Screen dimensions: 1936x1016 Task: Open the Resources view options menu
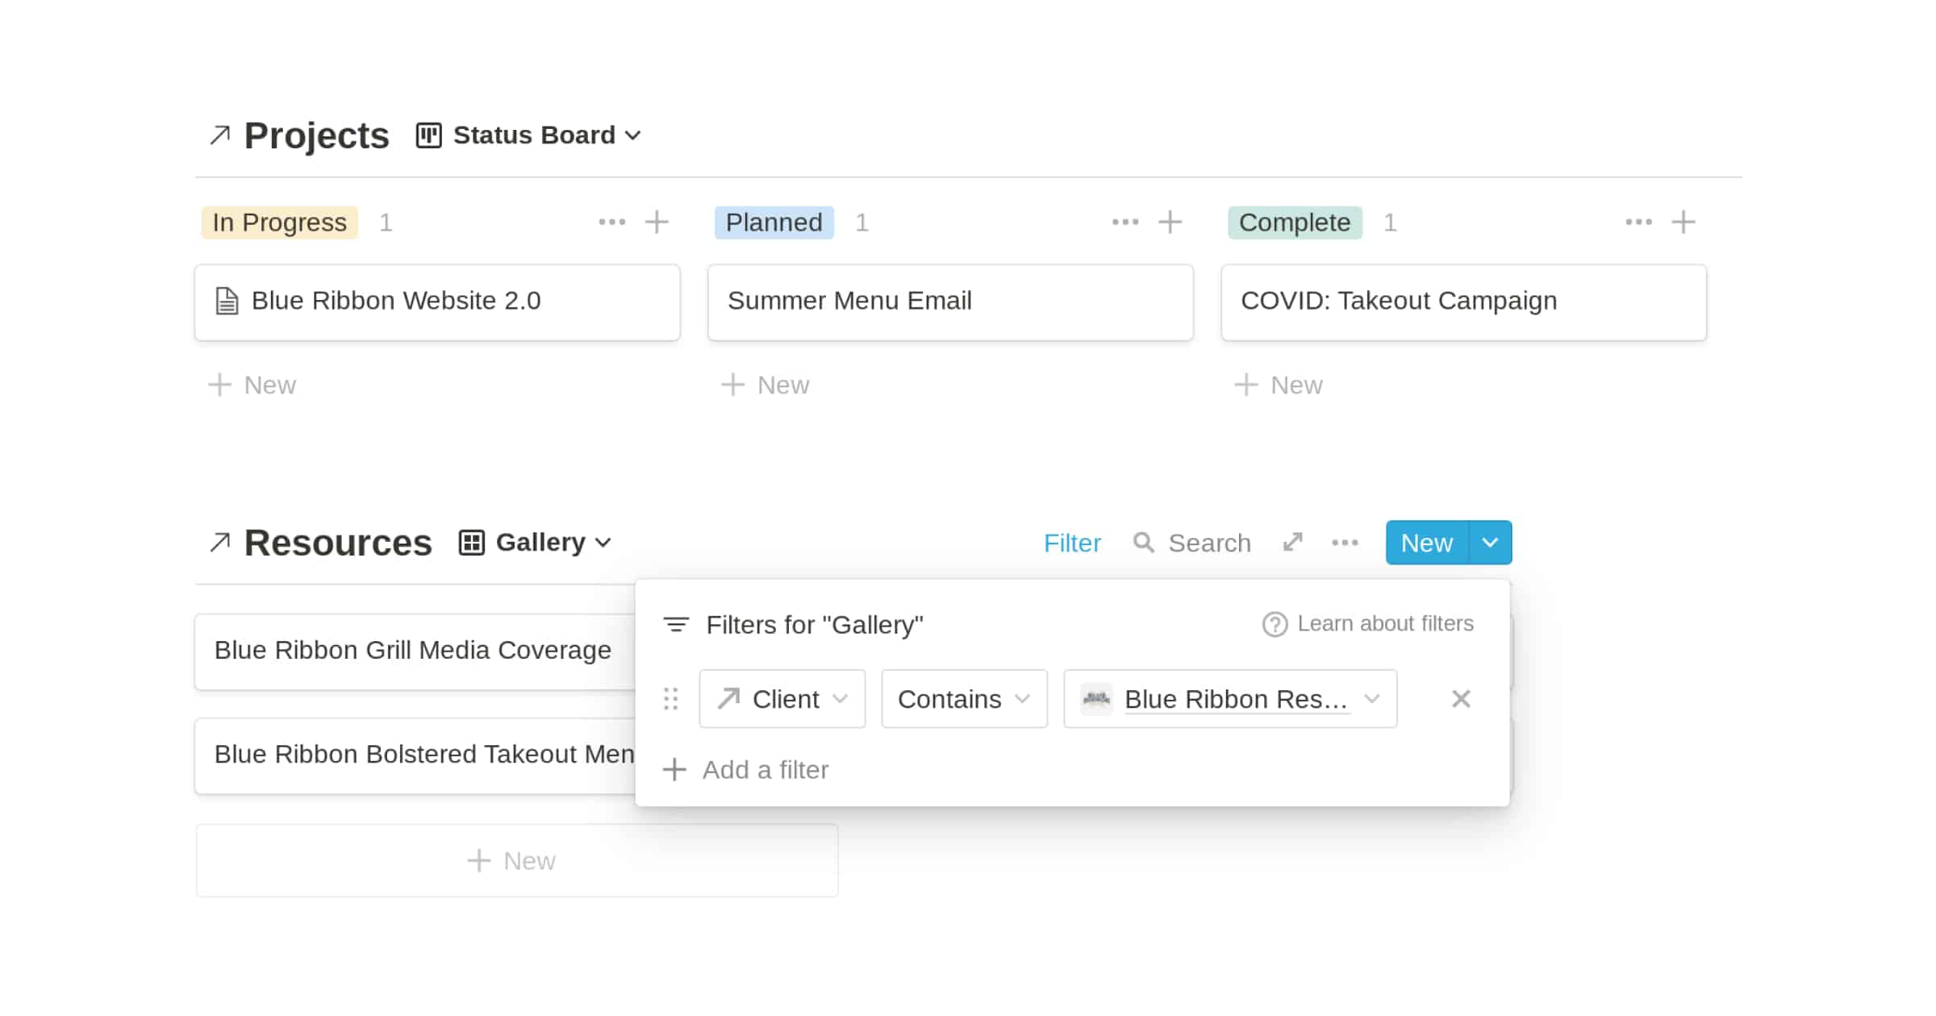click(1344, 543)
